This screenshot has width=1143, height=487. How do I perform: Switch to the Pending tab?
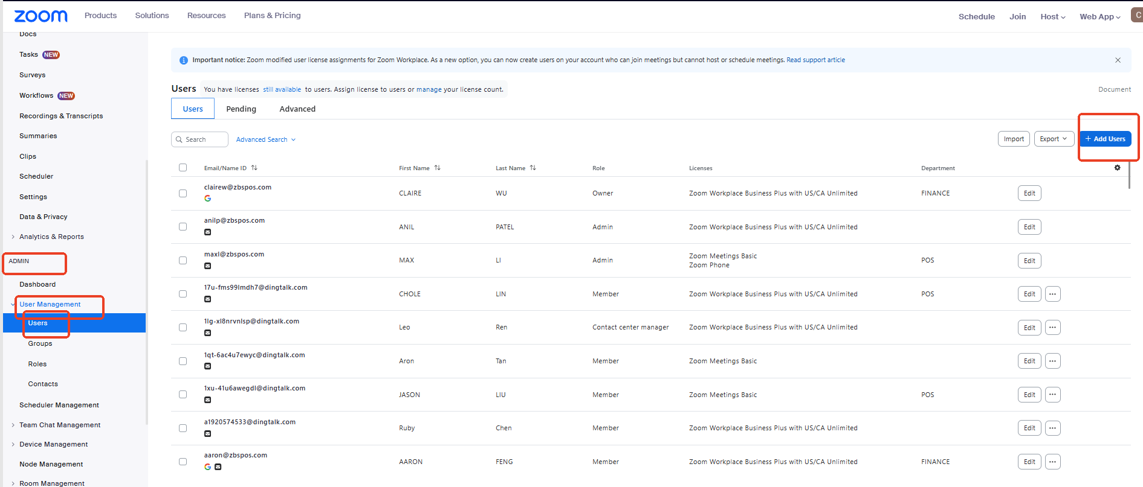coord(241,109)
